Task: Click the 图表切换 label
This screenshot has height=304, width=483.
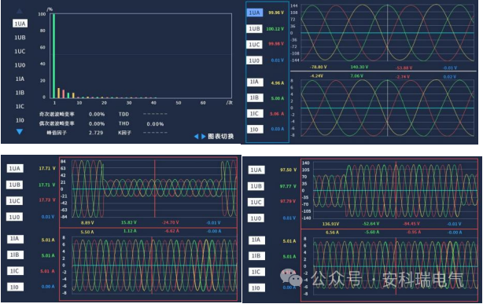Action: click(220, 137)
